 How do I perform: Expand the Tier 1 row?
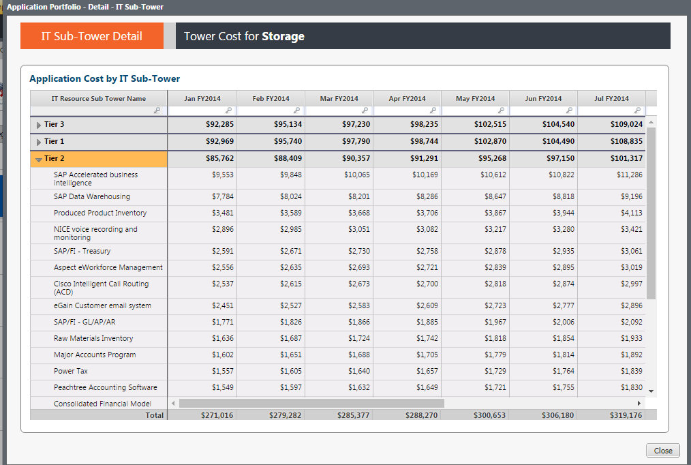coord(39,142)
